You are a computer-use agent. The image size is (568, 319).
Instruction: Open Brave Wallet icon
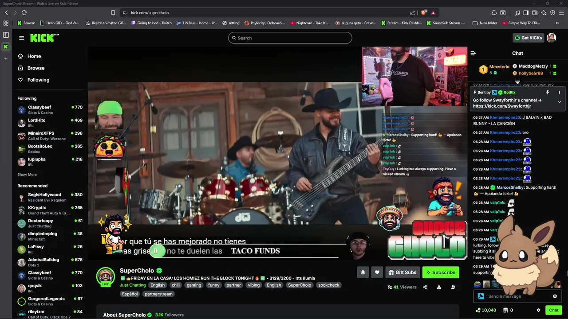click(x=535, y=12)
